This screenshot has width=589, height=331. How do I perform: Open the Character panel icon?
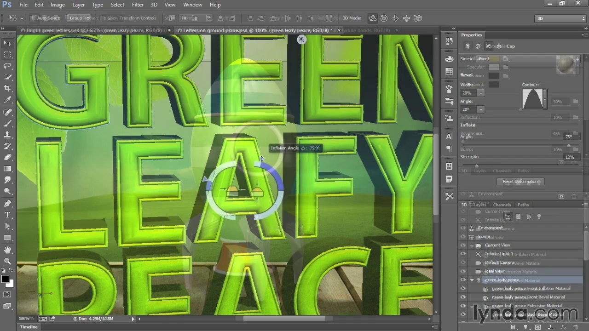[x=449, y=137]
